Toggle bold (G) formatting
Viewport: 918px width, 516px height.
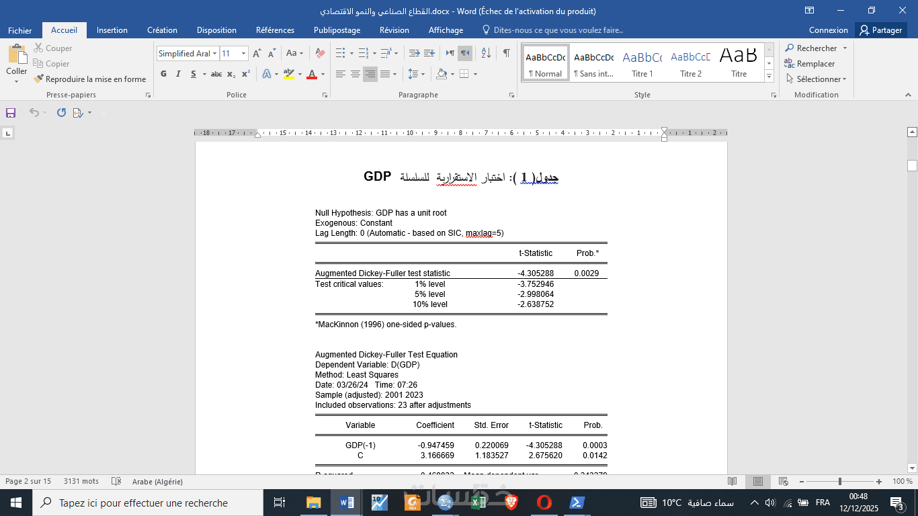point(163,74)
